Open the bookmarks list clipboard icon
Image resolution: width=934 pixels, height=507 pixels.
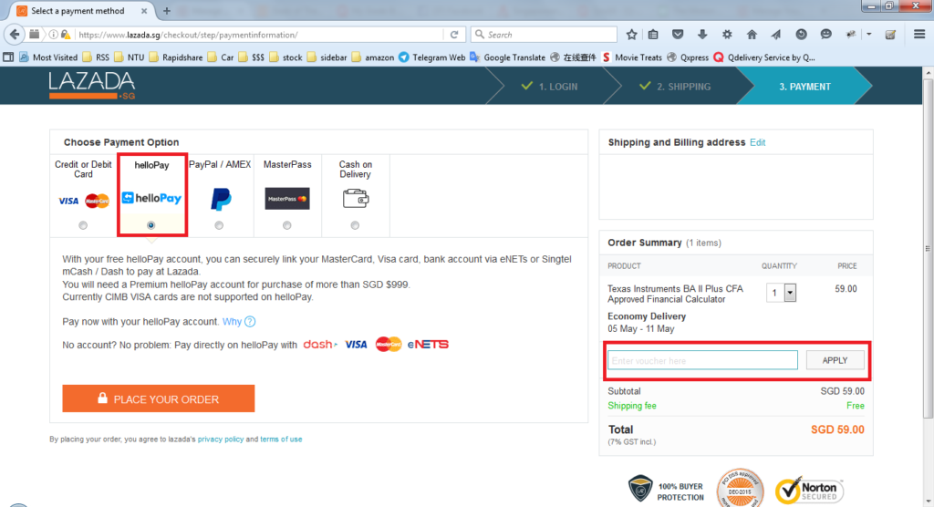coord(653,35)
